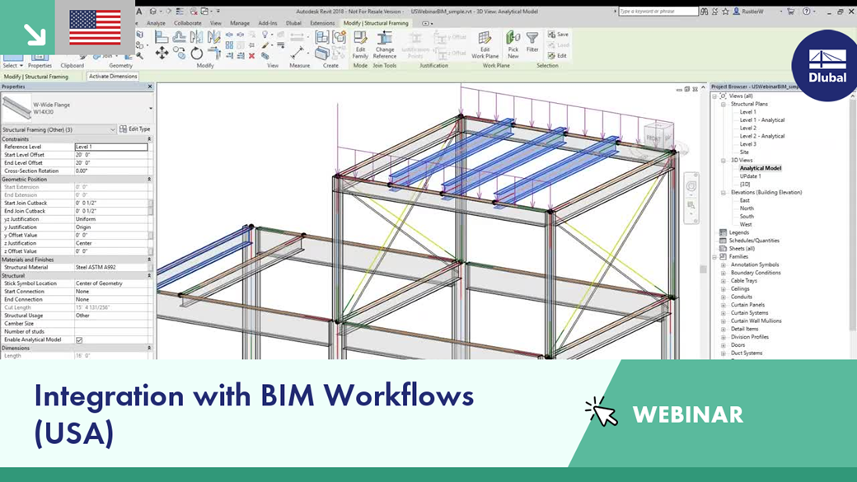Select the Offset tool in the ribbon

coord(180,36)
